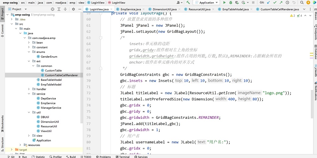Show Git history clock icon

287,3
